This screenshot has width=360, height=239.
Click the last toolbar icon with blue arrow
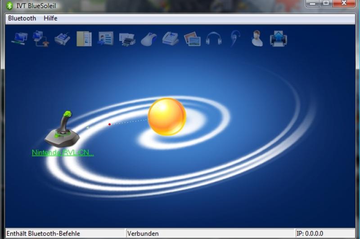point(279,39)
